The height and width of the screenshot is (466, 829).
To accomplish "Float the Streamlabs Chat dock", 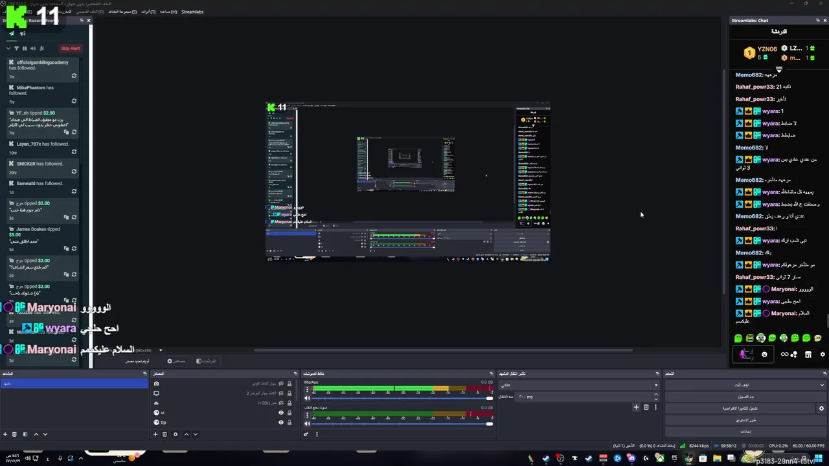I will [x=817, y=20].
